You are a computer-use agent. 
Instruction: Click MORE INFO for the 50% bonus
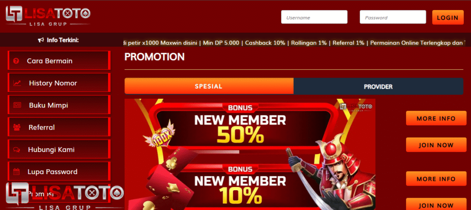[436, 118]
